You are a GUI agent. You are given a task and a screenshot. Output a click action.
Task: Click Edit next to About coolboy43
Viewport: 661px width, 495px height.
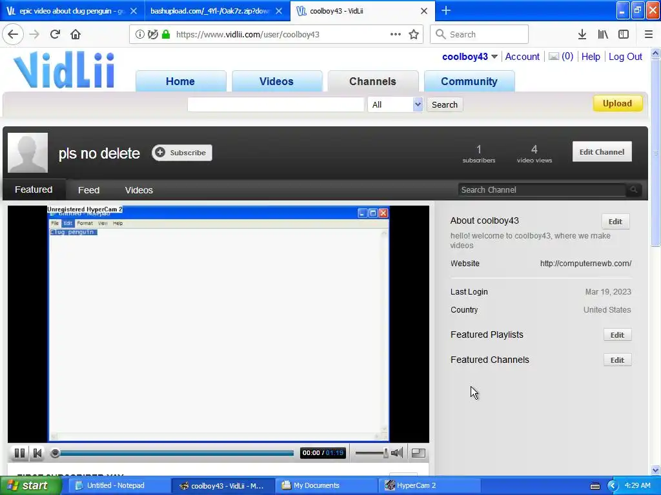pos(615,222)
